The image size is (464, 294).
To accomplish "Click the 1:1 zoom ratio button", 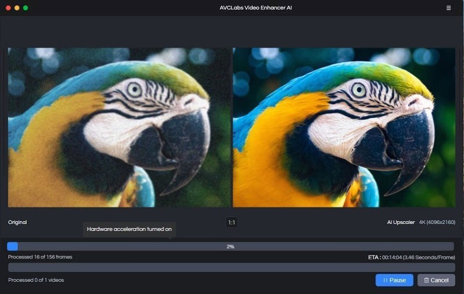I will pos(231,222).
